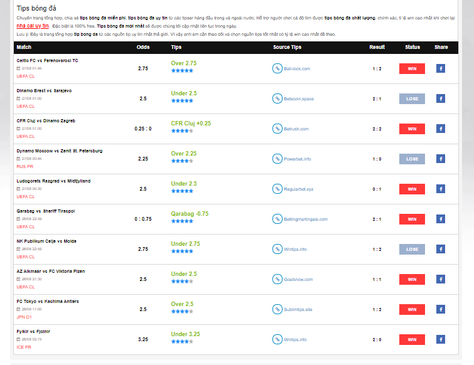Share NK Publikum Celje vs Molde on Facebook

point(441,249)
